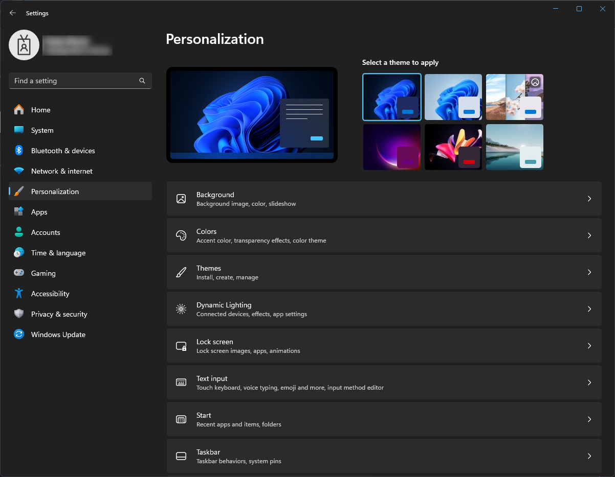Select the Gaming controller icon in sidebar
Viewport: 615px width, 477px height.
[x=18, y=273]
